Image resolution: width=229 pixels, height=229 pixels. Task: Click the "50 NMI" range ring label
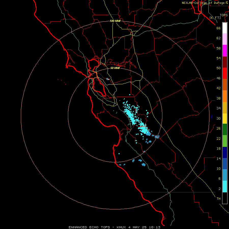click(x=115, y=68)
